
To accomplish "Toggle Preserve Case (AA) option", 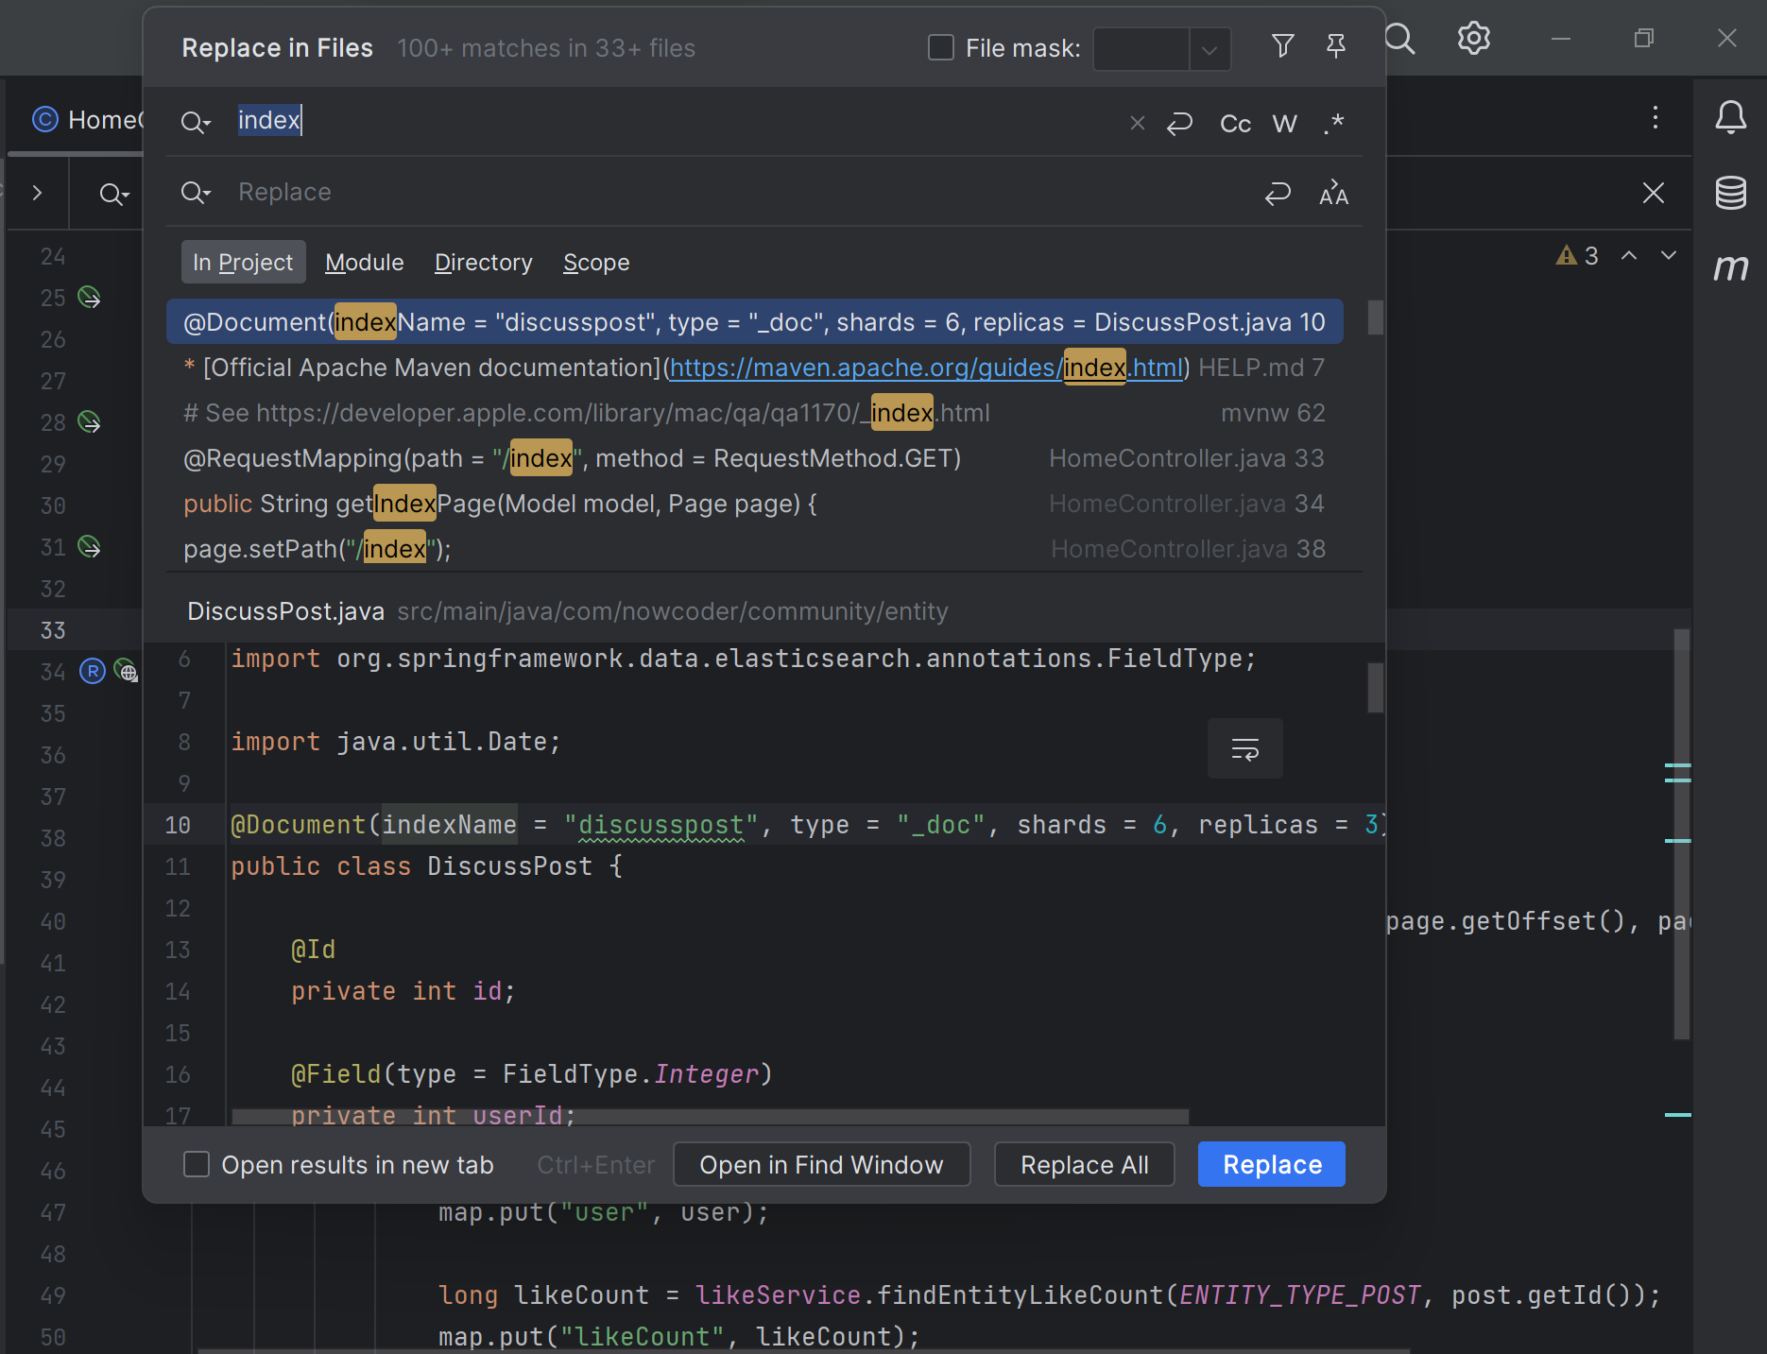I will click(1333, 193).
